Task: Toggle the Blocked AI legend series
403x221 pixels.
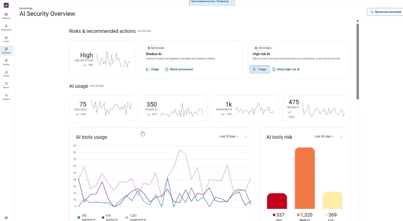Action: pos(110,217)
